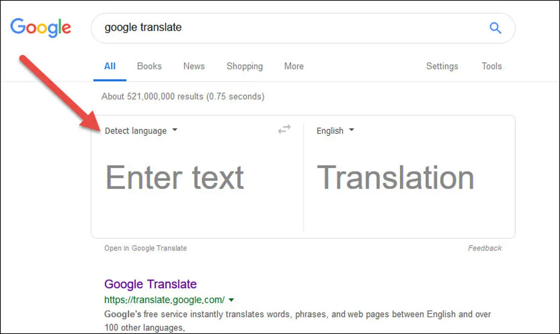Open the English target language dropdown
Screen dimensions: 560x334
pos(335,131)
